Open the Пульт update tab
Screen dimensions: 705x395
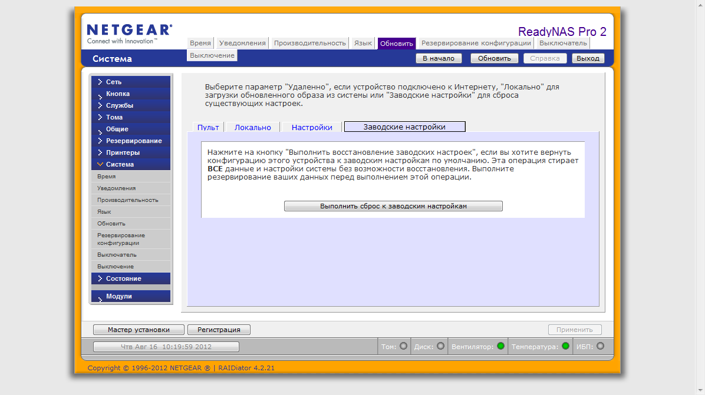(208, 127)
